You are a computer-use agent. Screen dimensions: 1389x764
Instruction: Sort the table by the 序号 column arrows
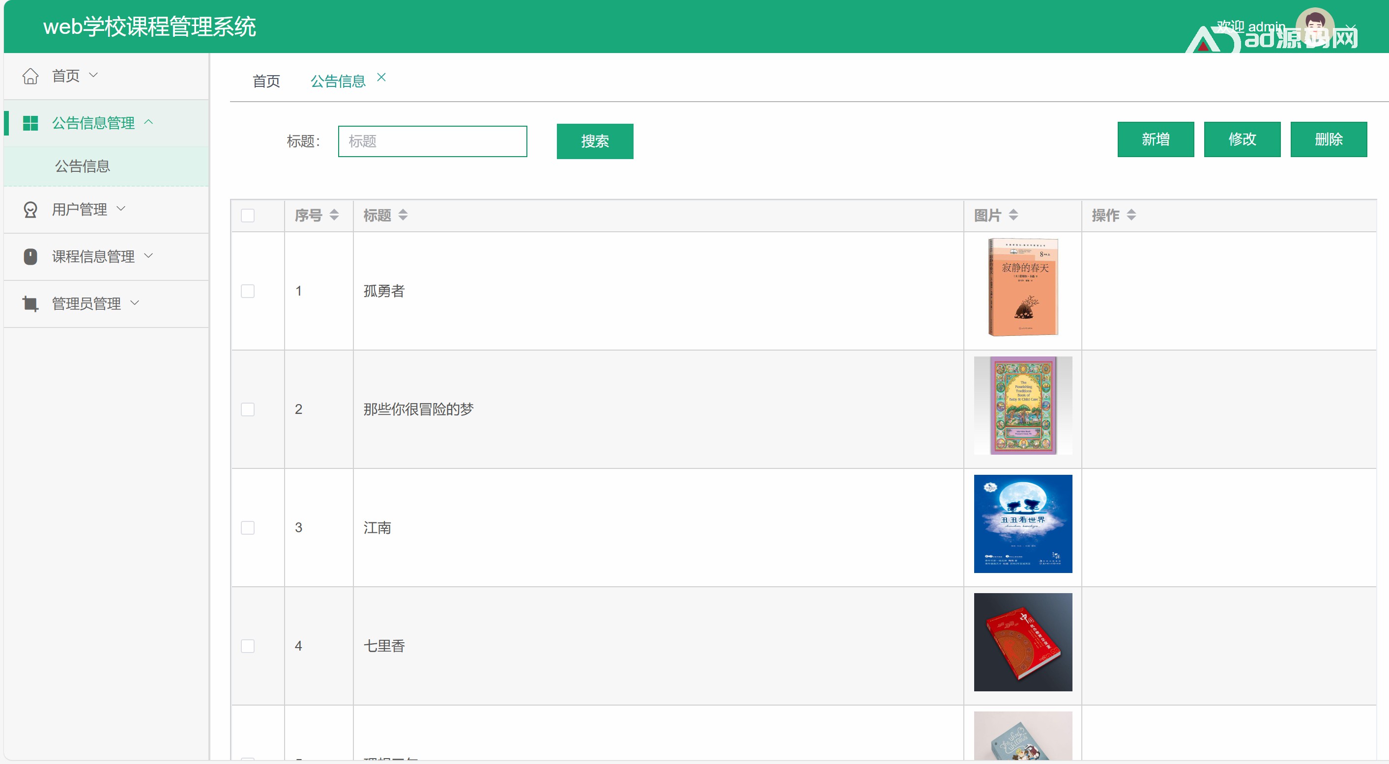pyautogui.click(x=334, y=215)
